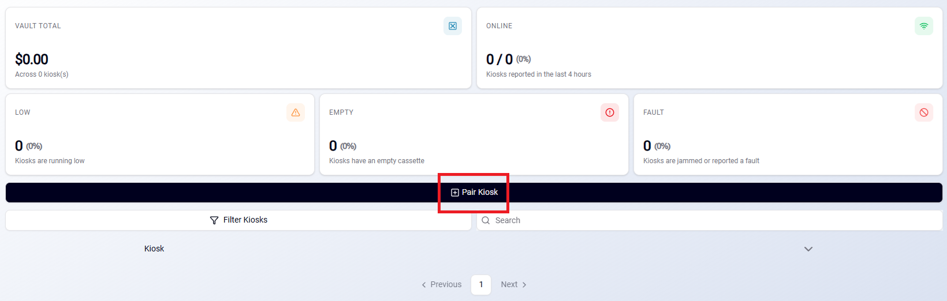
Task: Open the Vault Total summary card
Action: (238, 48)
